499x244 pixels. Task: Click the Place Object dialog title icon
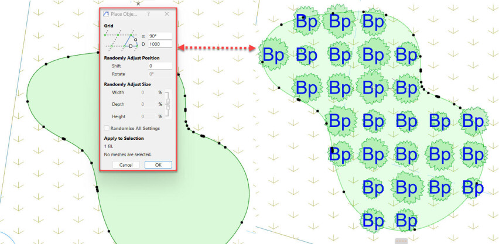click(106, 13)
